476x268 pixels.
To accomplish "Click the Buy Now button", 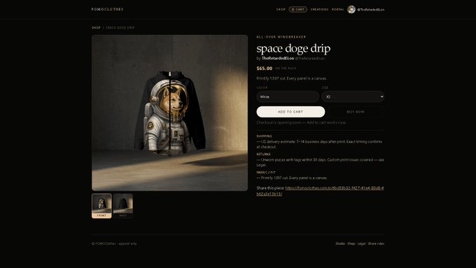I will (356, 112).
